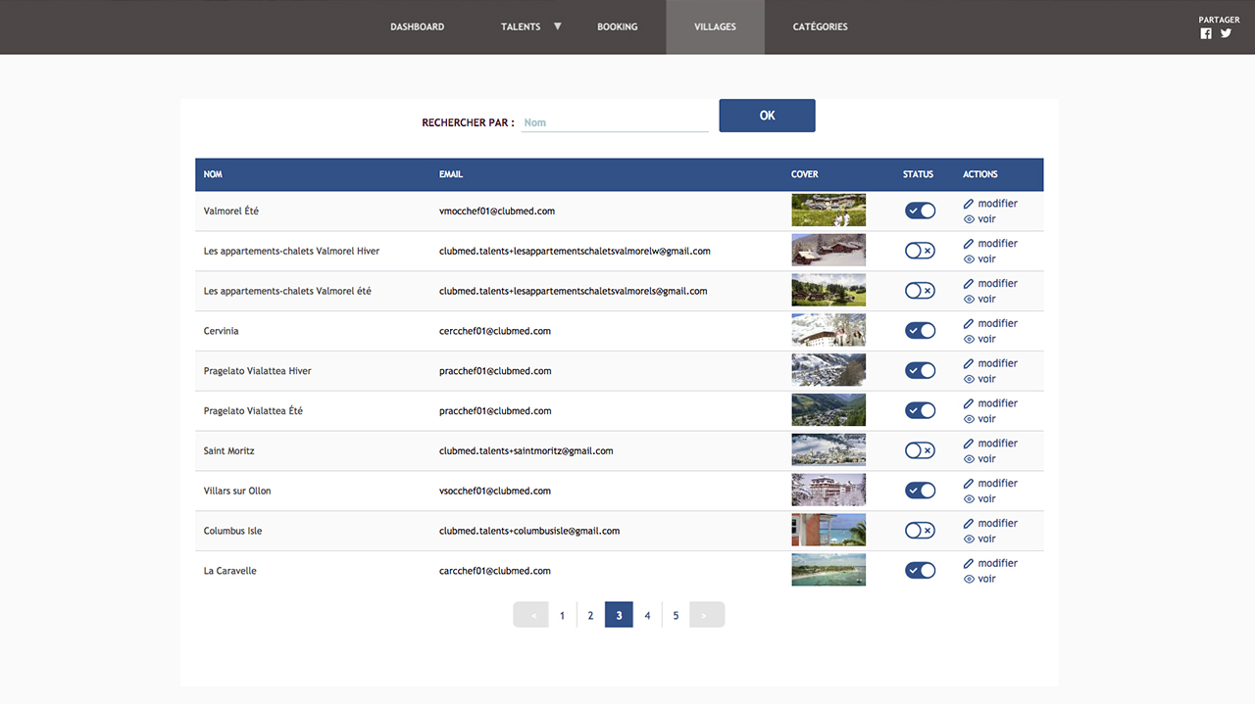
Task: Click modifier link for Saint Moritz
Action: pos(998,444)
